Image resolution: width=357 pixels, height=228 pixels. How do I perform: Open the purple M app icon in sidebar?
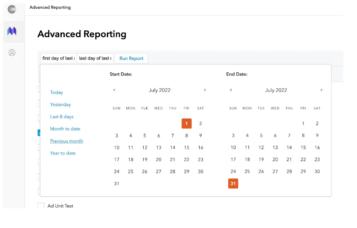pyautogui.click(x=12, y=31)
